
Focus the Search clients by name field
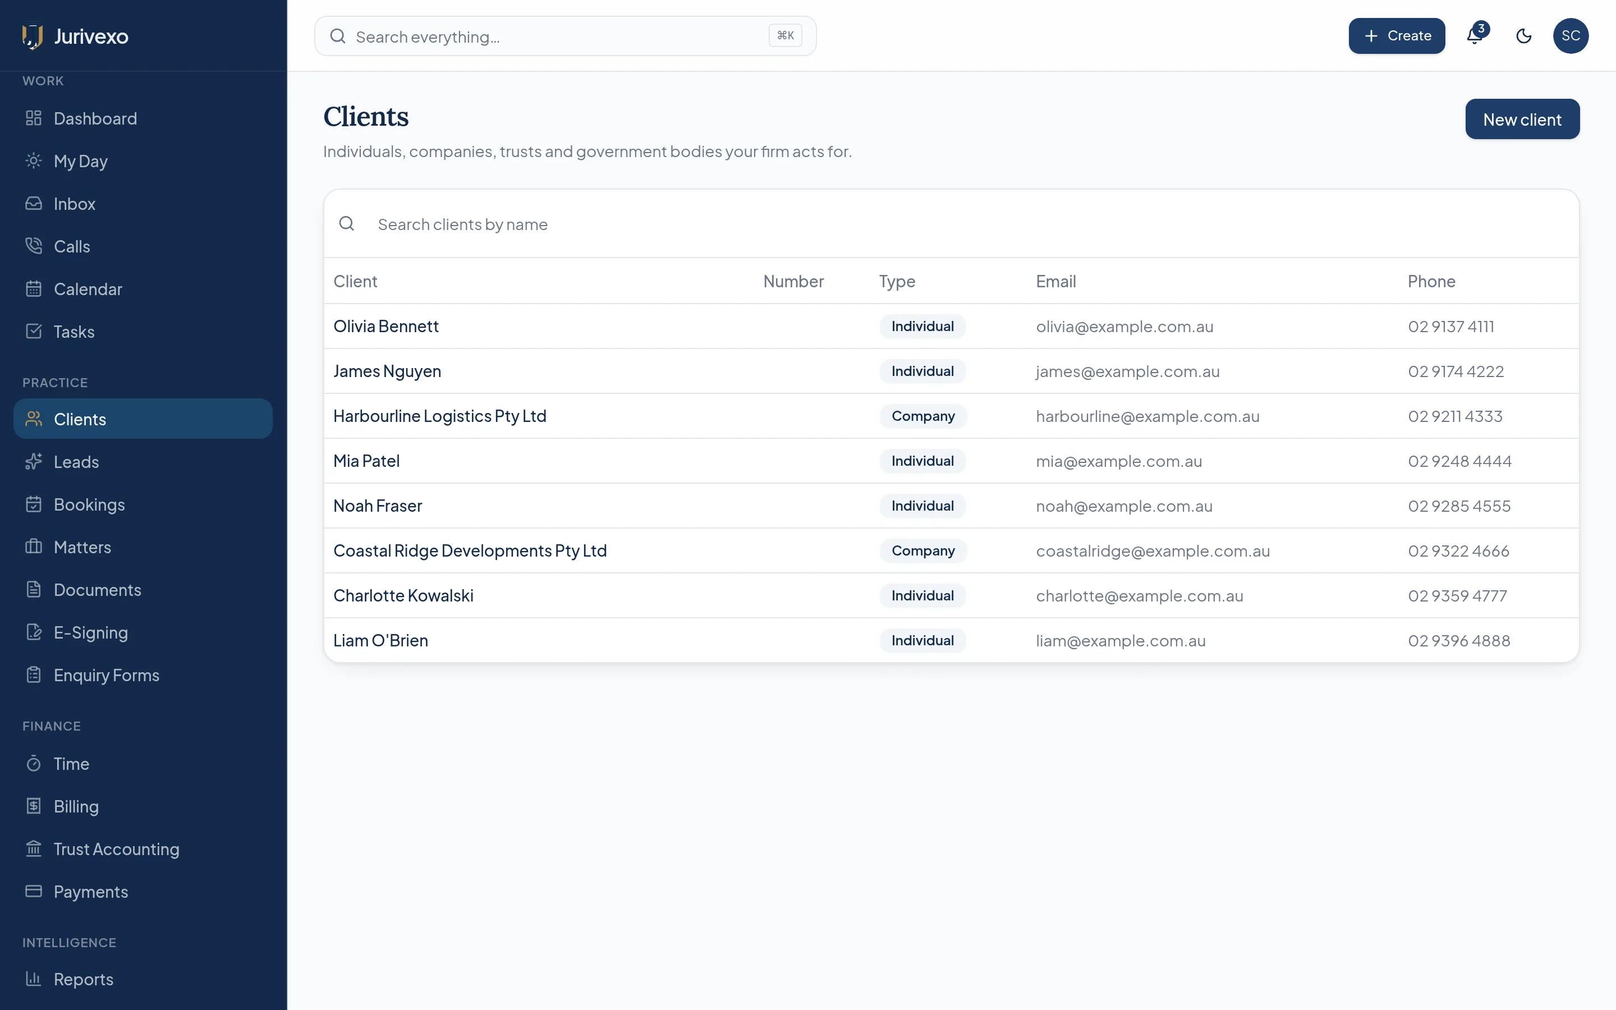pyautogui.click(x=951, y=224)
